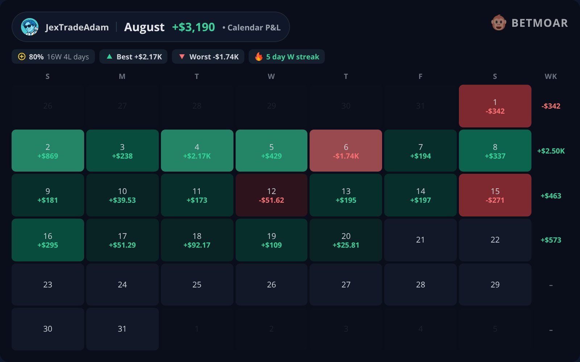
Task: Click the yellow win-rate circle icon
Action: pos(22,57)
